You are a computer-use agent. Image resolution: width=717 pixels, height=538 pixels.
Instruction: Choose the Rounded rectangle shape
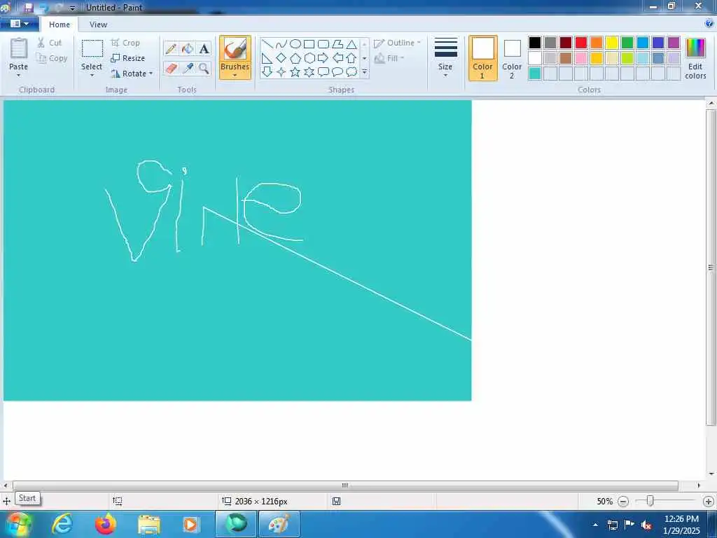pyautogui.click(x=323, y=44)
